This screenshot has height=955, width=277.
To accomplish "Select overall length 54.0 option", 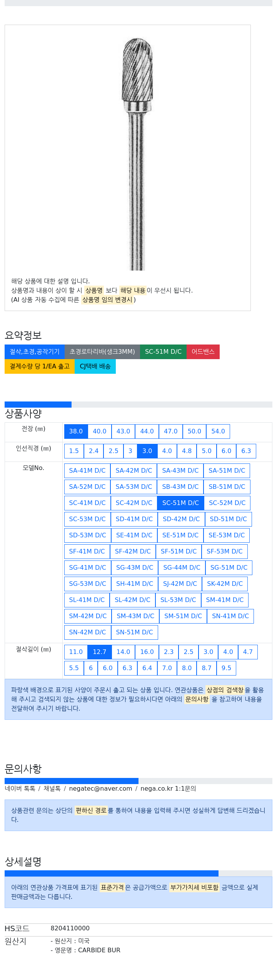I will tap(218, 431).
